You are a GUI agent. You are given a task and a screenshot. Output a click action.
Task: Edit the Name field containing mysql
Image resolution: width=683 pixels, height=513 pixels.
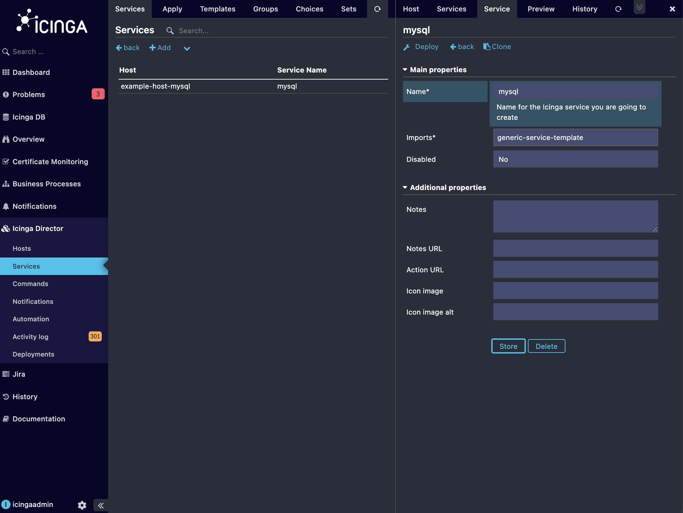[x=576, y=92]
